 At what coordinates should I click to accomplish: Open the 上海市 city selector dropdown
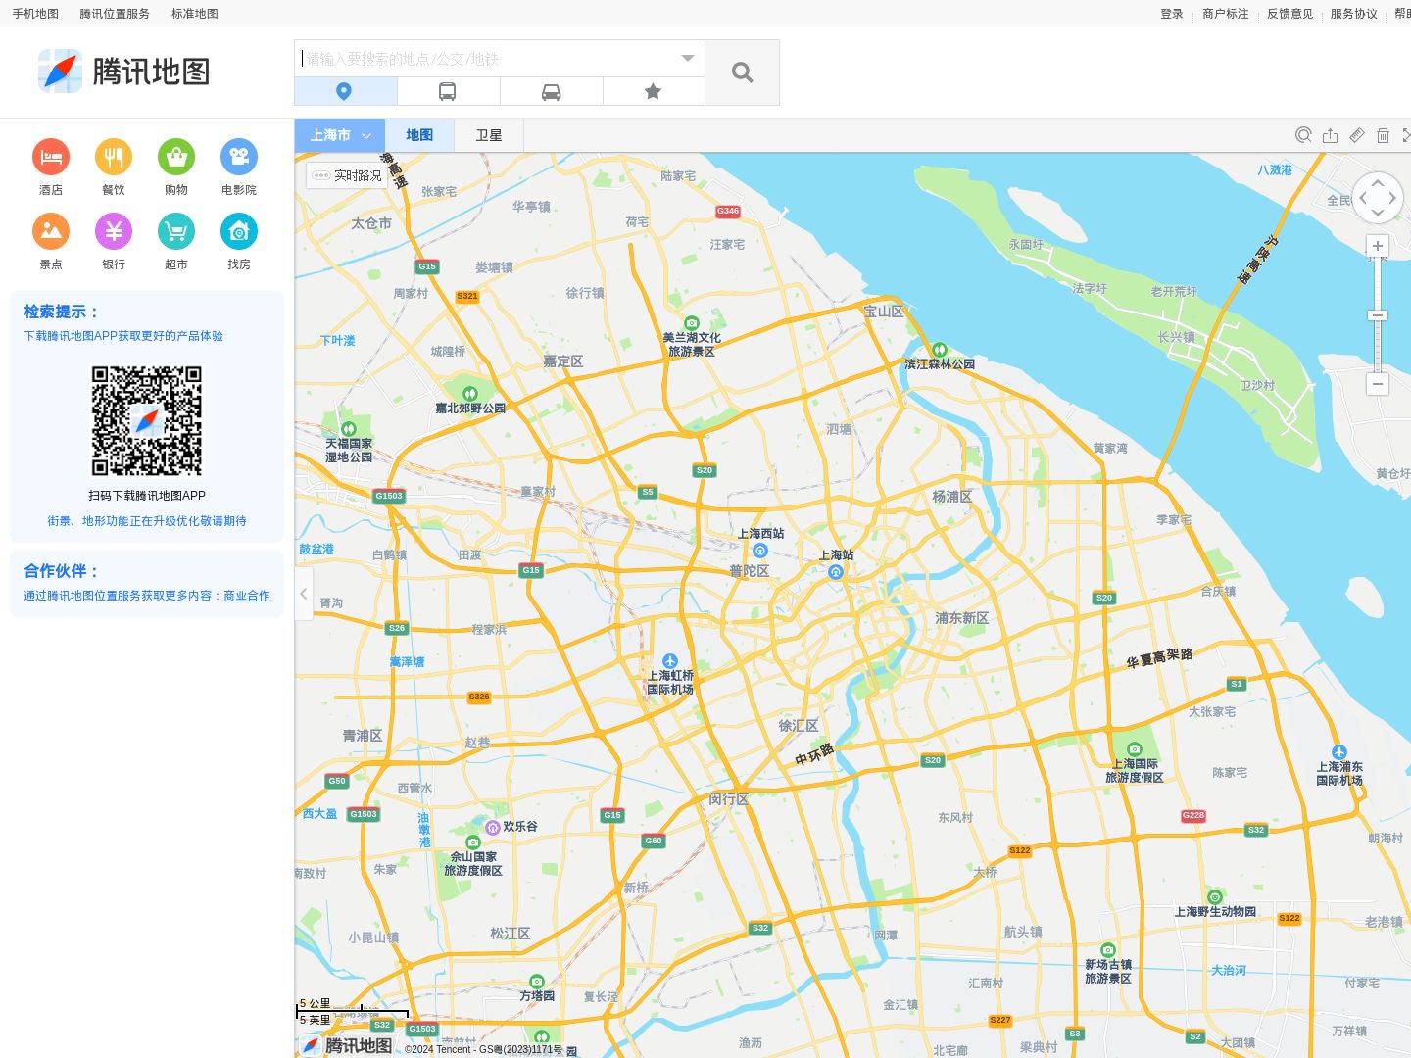click(340, 135)
